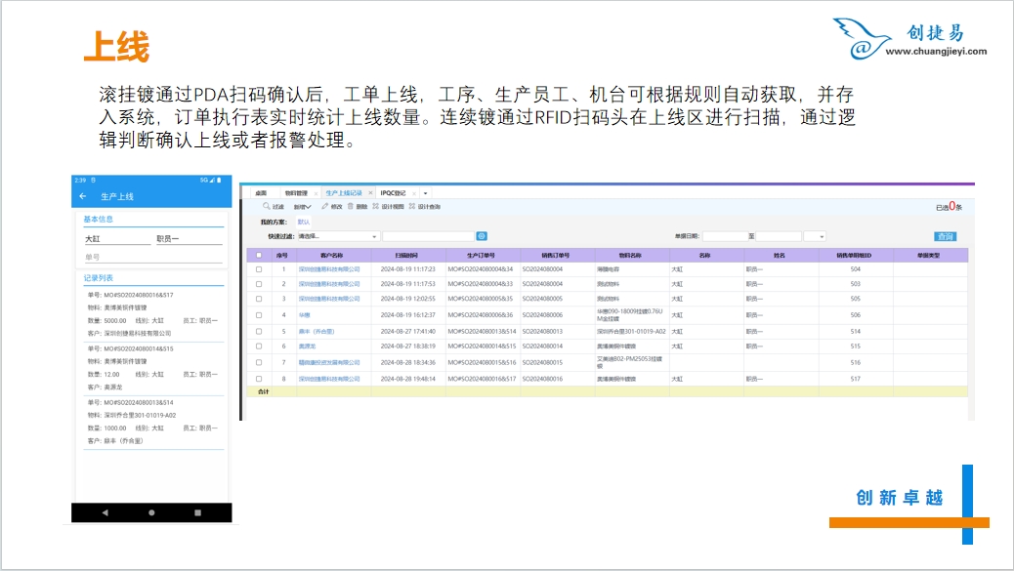Open customer link 奥源龙 in row 6
The image size is (1014, 571).
coord(308,347)
